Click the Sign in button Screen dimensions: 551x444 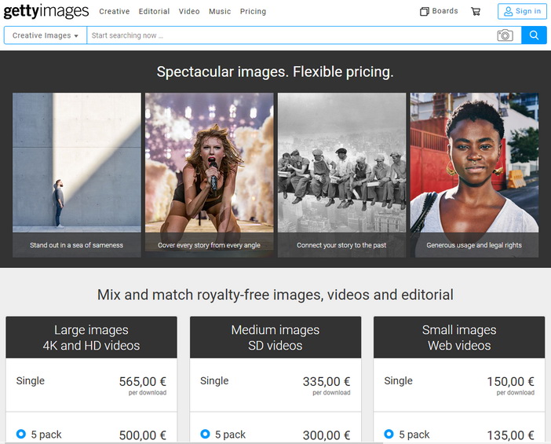522,12
